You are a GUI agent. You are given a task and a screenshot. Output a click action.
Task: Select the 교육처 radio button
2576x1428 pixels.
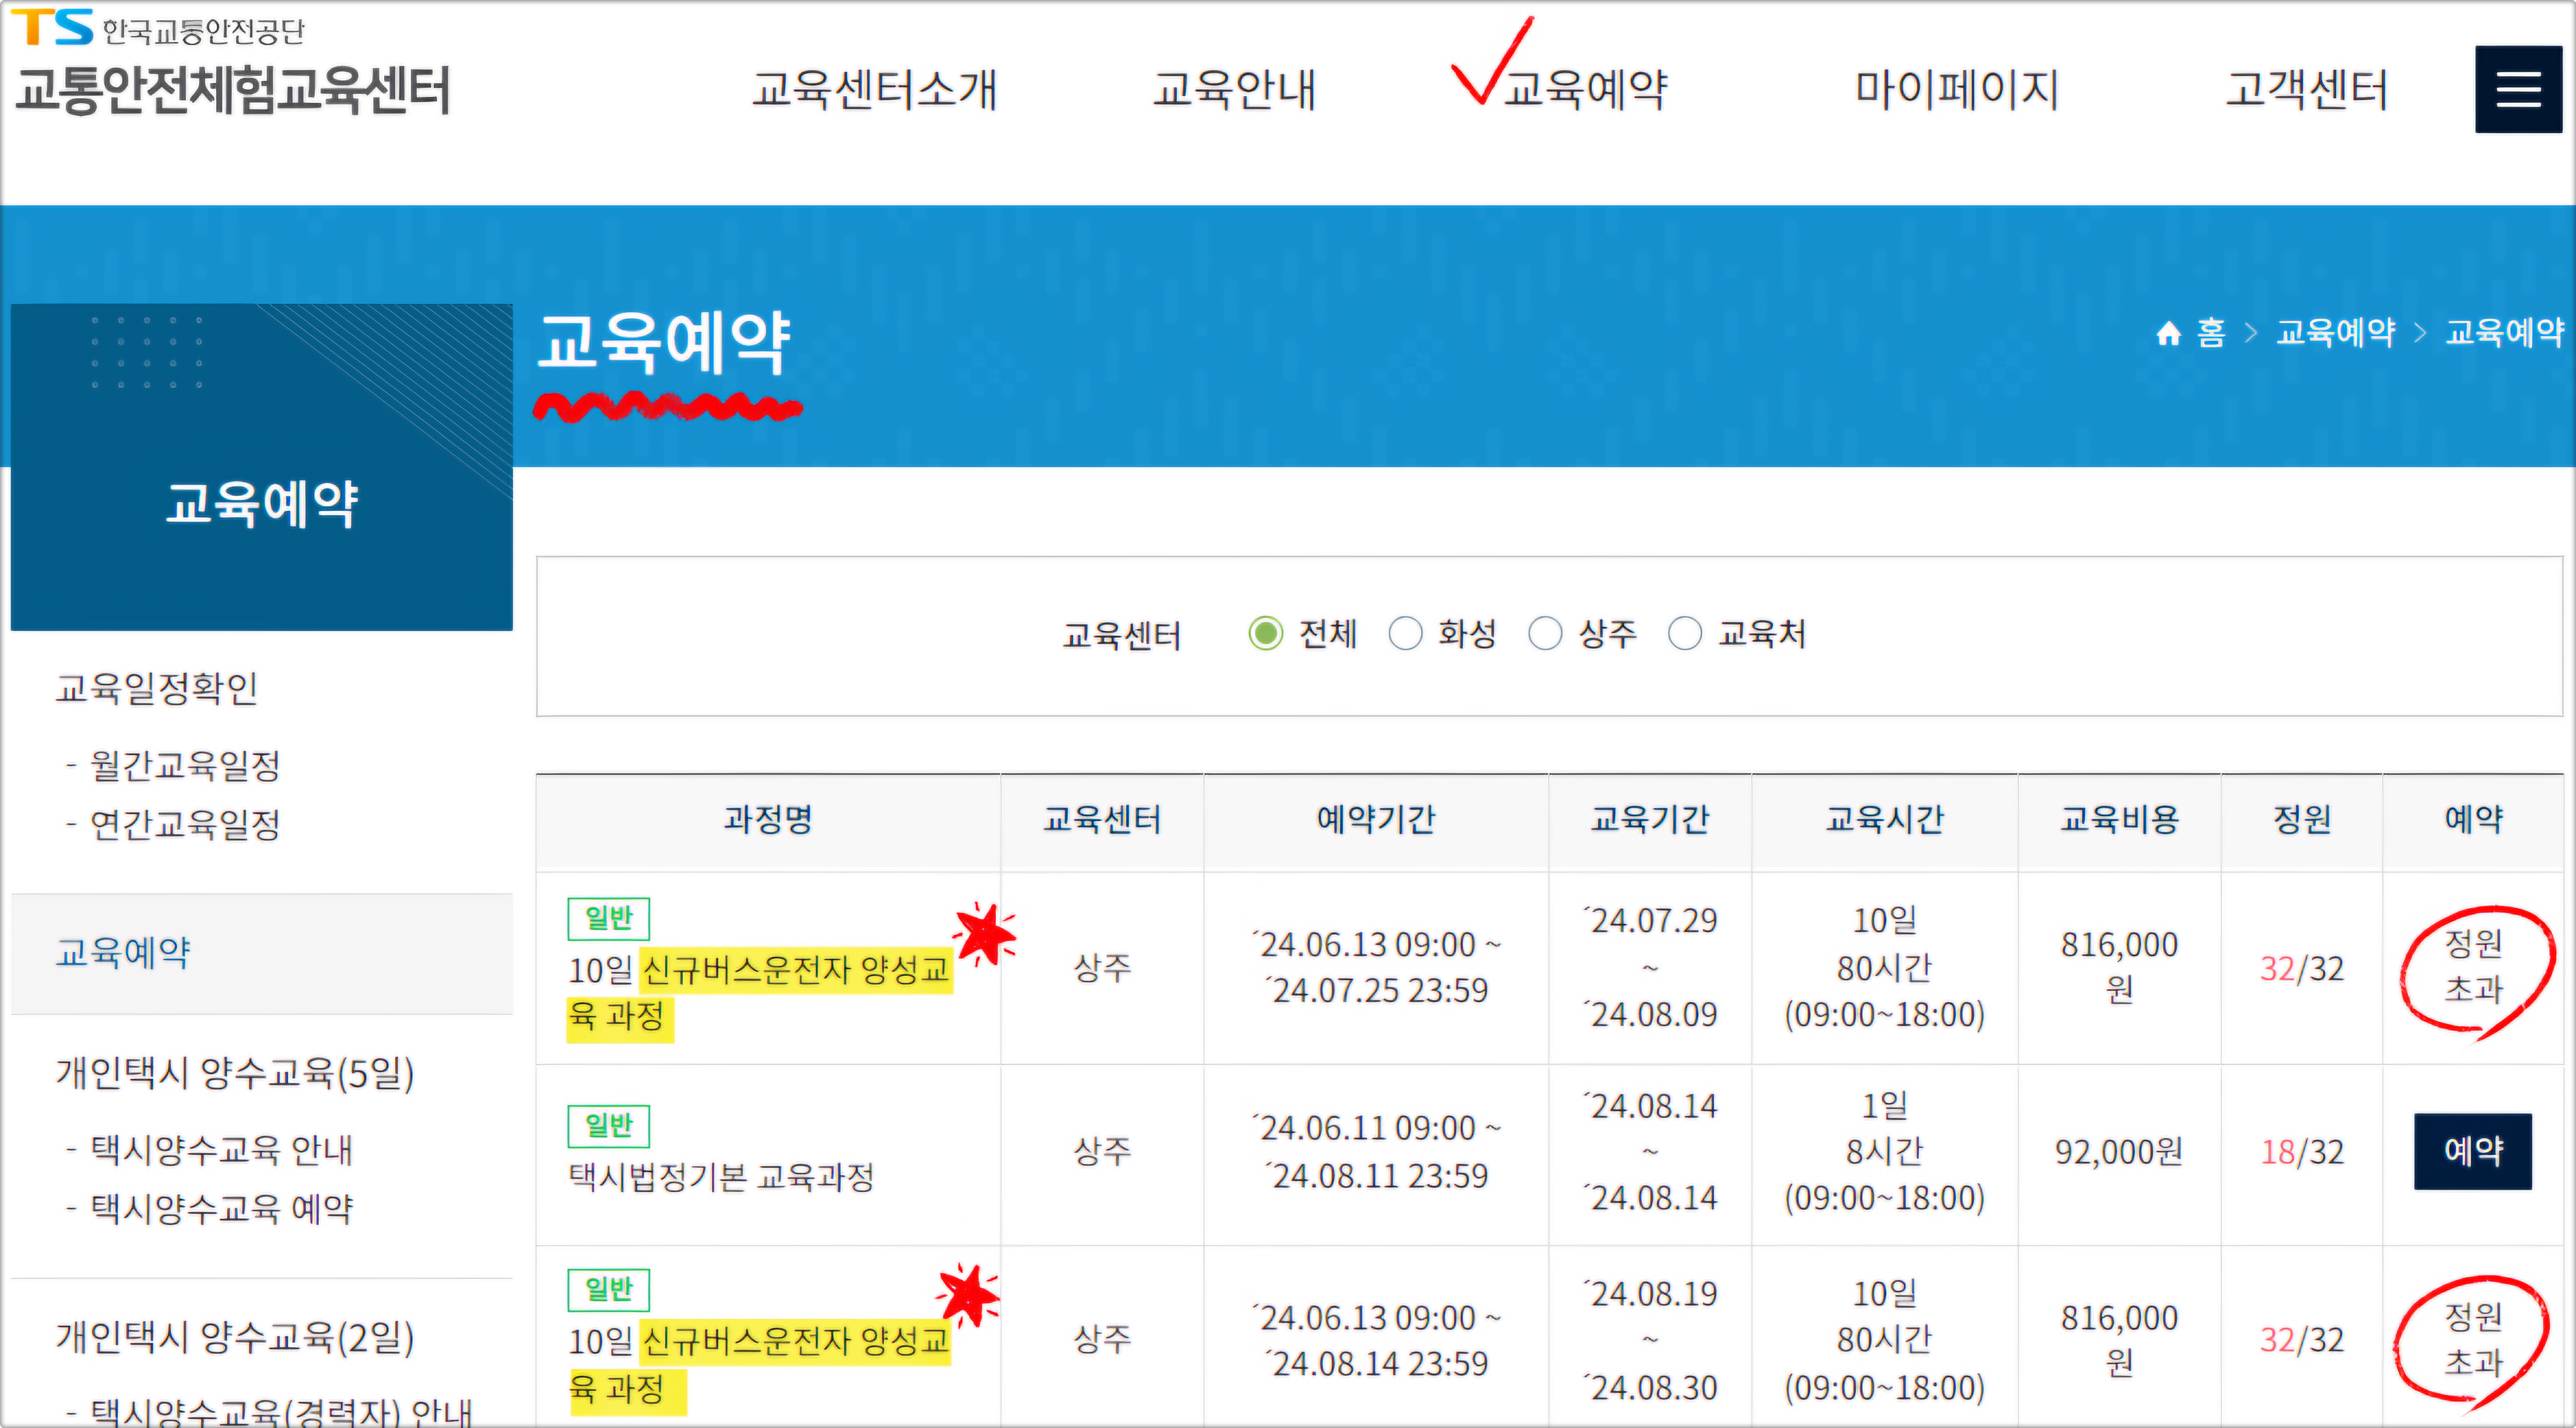pyautogui.click(x=1685, y=633)
